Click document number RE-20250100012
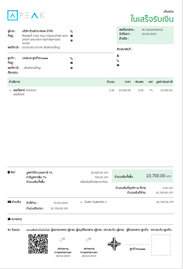This screenshot has width=183, height=269. [152, 30]
